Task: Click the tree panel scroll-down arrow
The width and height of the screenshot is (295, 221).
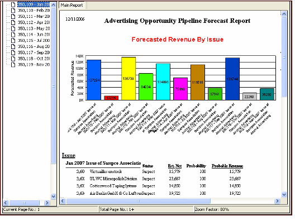Action: [54, 196]
